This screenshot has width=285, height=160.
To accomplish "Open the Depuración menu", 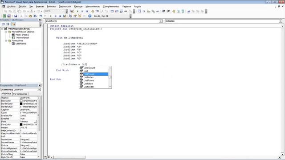I will [x=65, y=7].
